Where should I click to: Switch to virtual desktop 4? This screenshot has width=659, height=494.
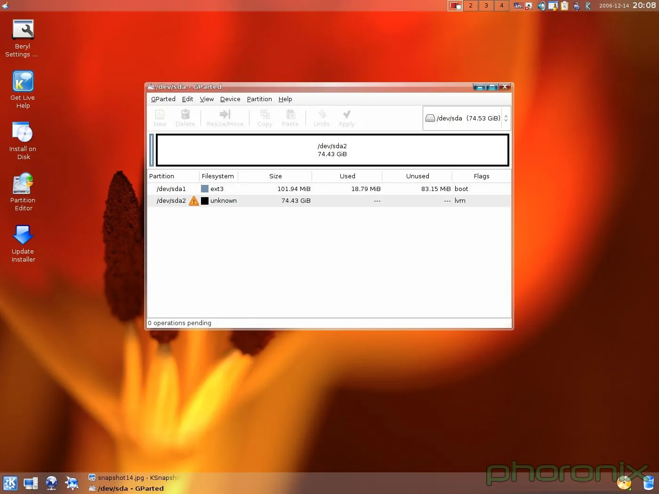click(x=501, y=6)
